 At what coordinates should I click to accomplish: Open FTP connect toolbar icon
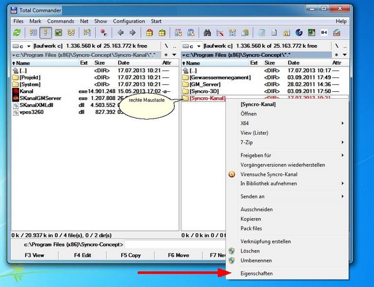(x=178, y=32)
